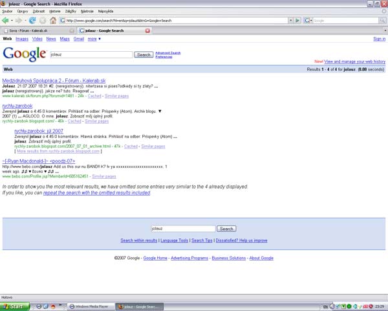Close the jolauz Google Search tab

[x=147, y=30]
